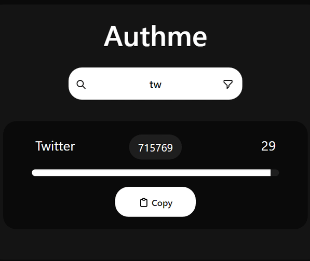The height and width of the screenshot is (261, 310).
Task: Click the magnifying glass search icon
Action: point(81,85)
